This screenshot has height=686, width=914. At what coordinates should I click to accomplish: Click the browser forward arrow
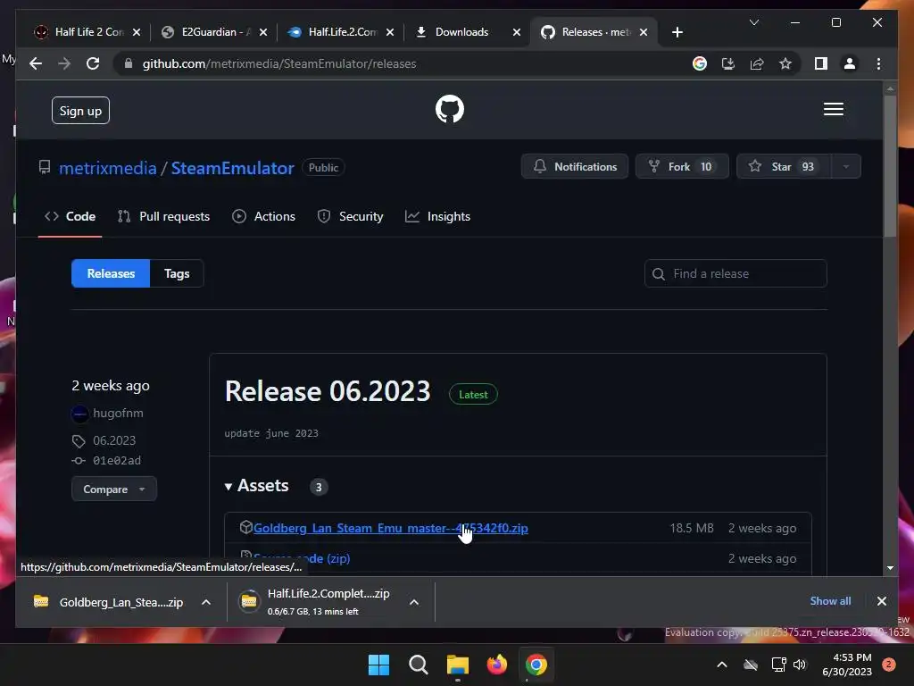click(x=64, y=63)
